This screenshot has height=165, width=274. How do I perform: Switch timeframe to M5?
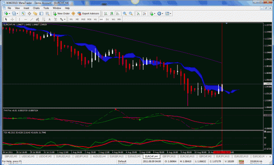point(77,19)
